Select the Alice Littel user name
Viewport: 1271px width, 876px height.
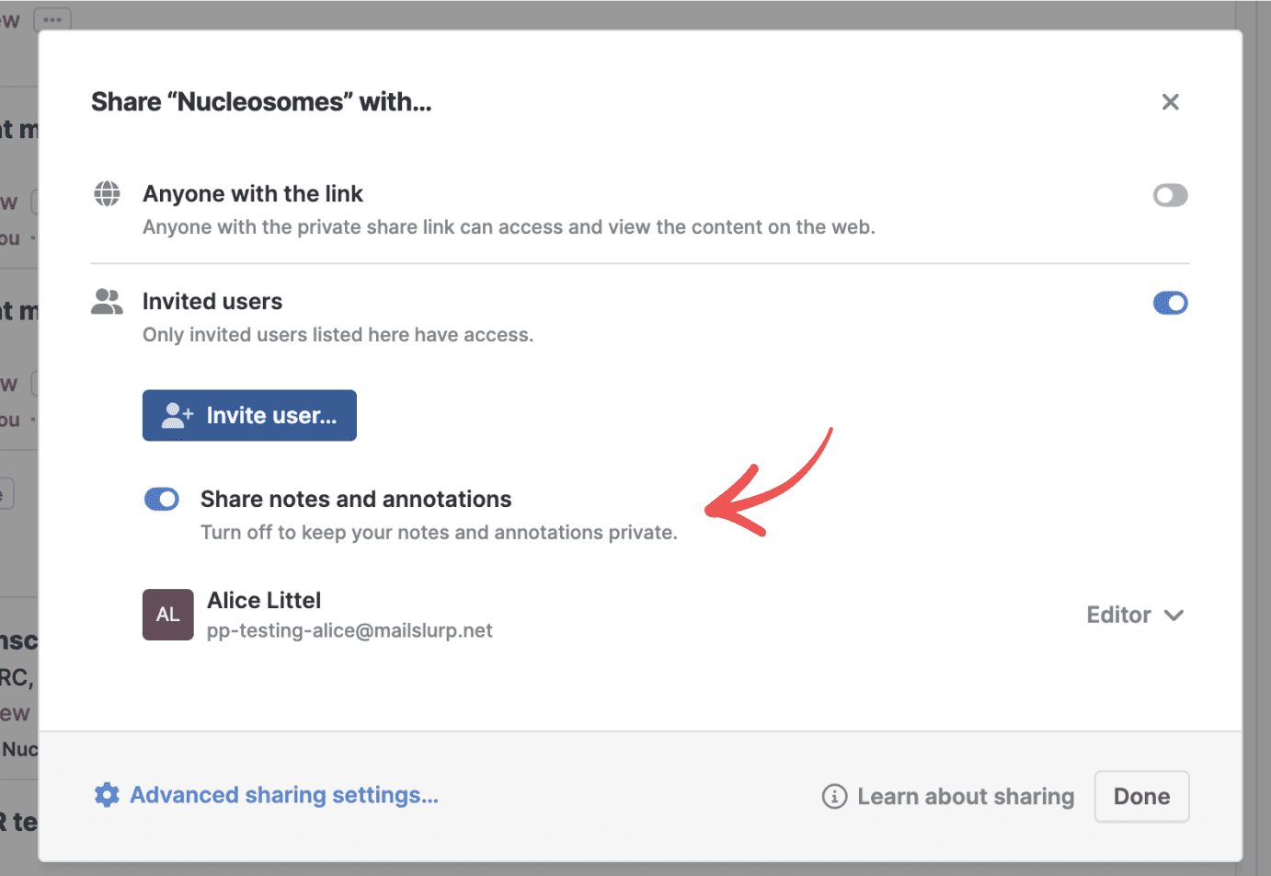point(264,600)
